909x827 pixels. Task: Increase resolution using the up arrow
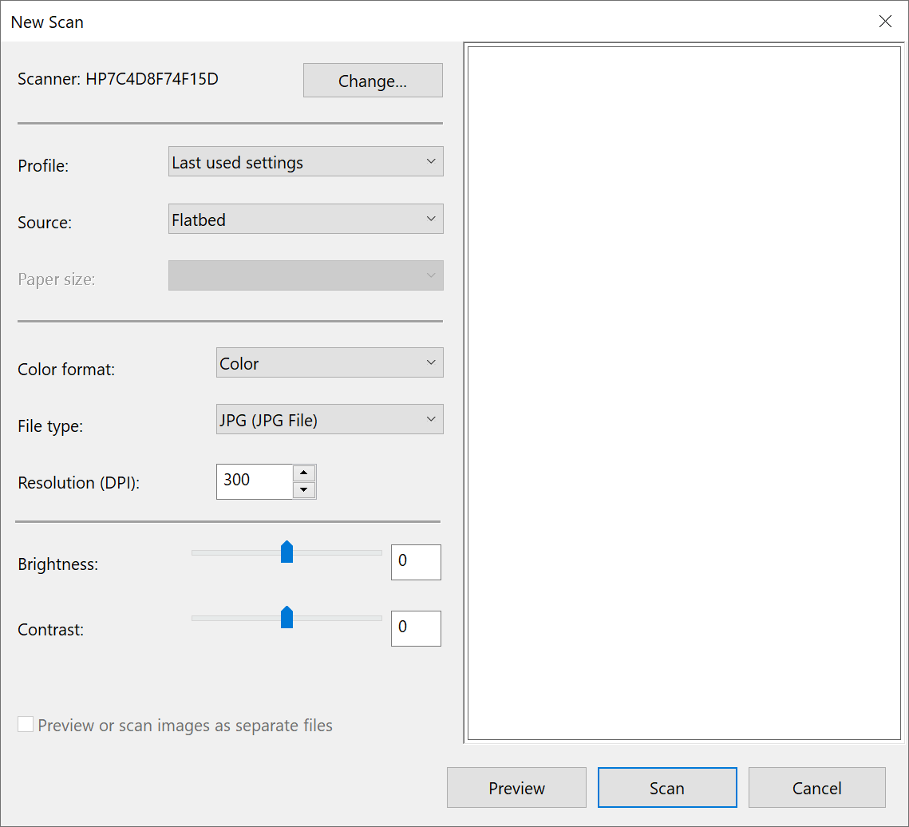coord(304,473)
